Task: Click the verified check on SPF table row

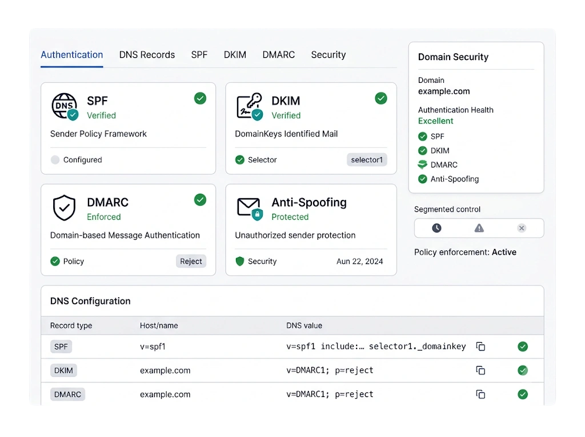Action: [x=523, y=346]
